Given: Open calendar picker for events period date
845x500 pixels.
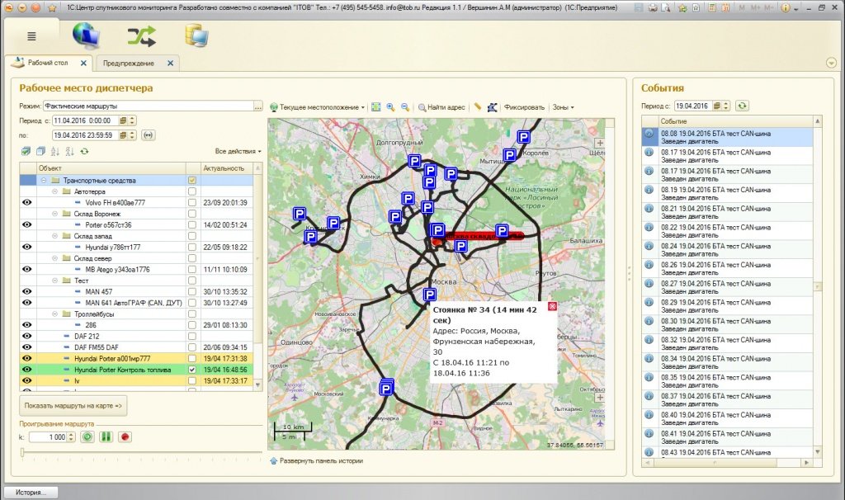Looking at the screenshot, I should click(717, 106).
